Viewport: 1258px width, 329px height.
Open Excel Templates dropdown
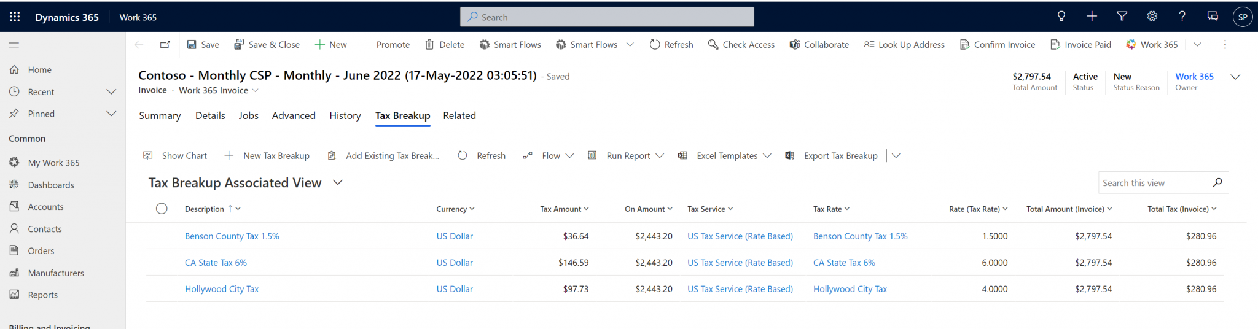click(x=725, y=156)
